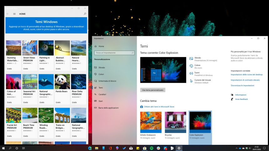Screen dimensions: 269x151
Task: Open the Mail app from the taskbar
Action: pos(131,148)
